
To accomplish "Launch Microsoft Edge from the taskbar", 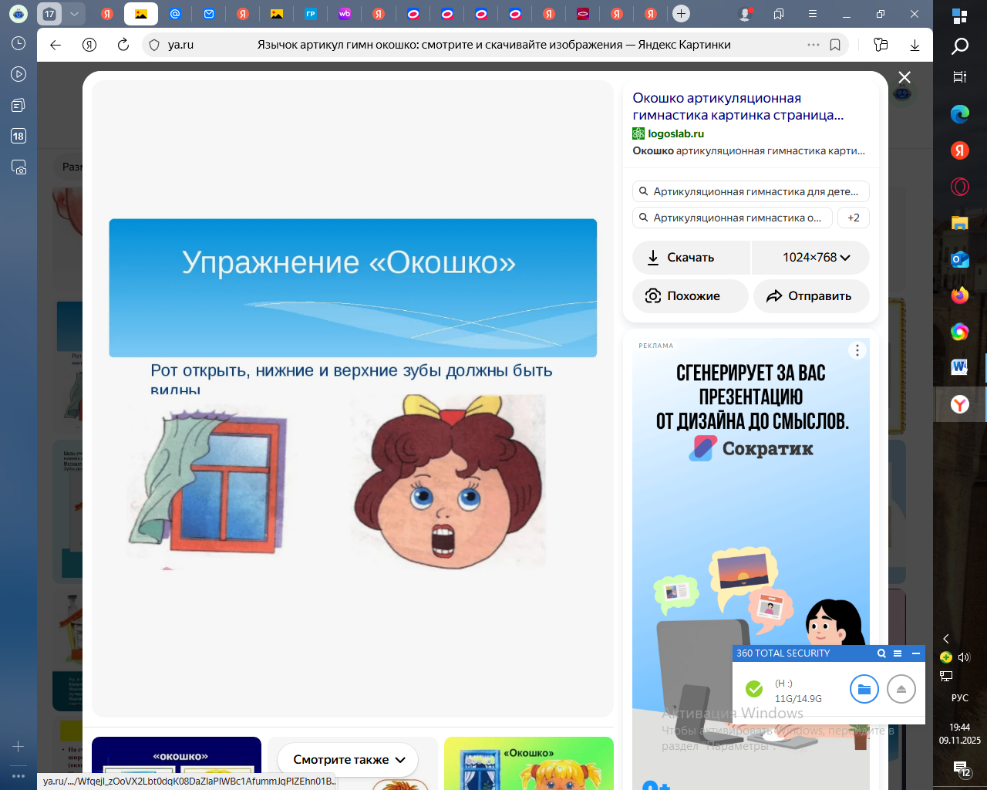I will pyautogui.click(x=959, y=114).
